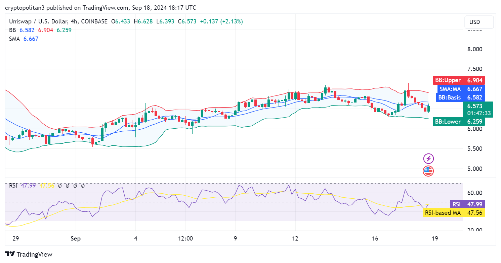
Task: Click the 12 date label on time axis
Action: click(x=295, y=239)
